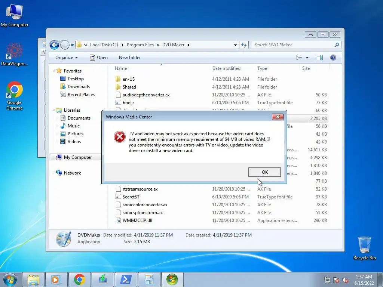Select audiodepthconverter.ax file

[x=146, y=95]
